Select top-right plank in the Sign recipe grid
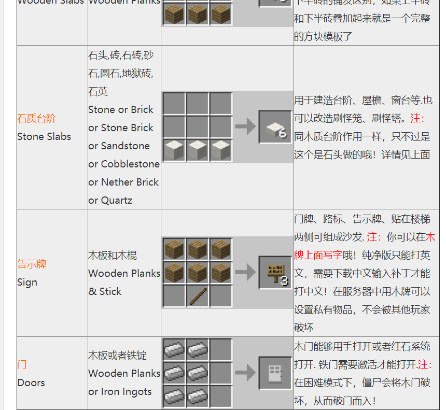 (x=221, y=249)
